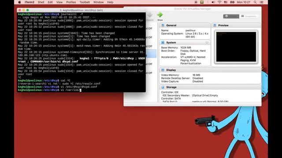Click the Acceleration VT-x/AMD-V value
Screen dimensions: 282x158
tap(193, 60)
